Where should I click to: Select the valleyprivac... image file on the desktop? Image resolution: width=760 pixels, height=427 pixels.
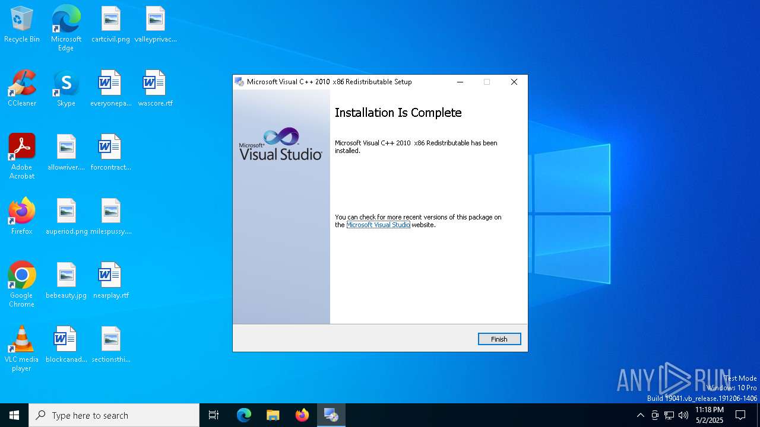coord(156,25)
